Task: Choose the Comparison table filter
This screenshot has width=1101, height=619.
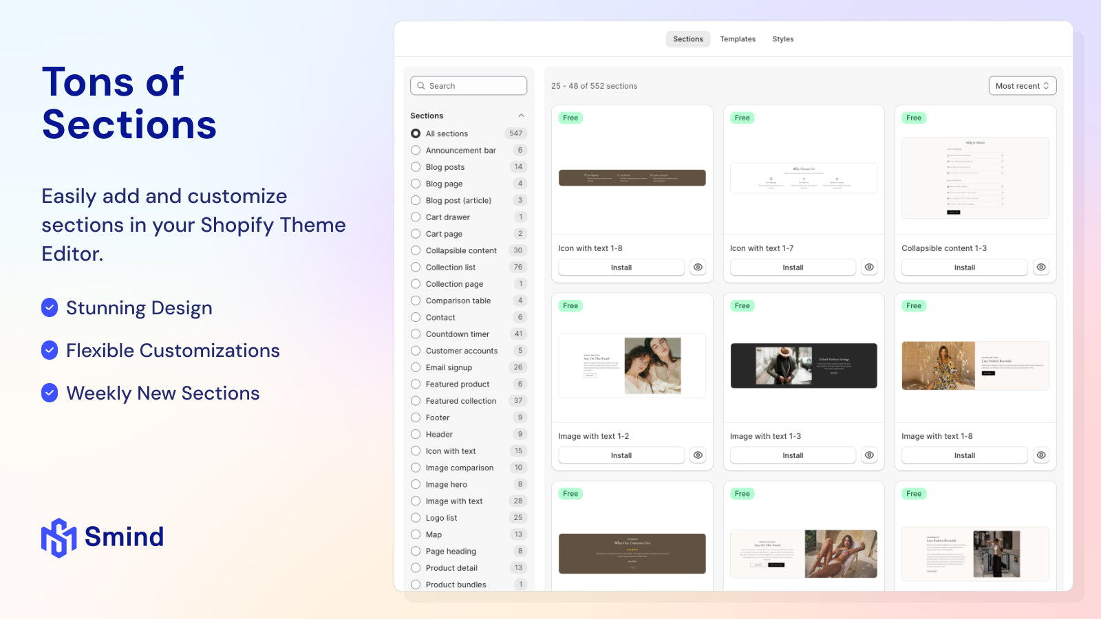Action: (416, 301)
